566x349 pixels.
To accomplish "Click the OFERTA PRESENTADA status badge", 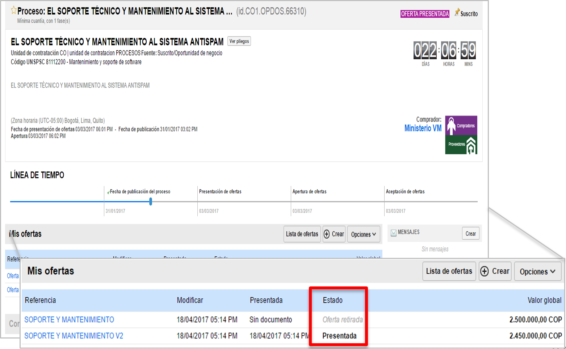I will [x=424, y=14].
